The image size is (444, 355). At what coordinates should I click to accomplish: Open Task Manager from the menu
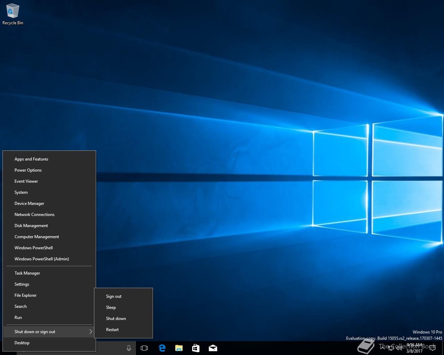[49, 273]
